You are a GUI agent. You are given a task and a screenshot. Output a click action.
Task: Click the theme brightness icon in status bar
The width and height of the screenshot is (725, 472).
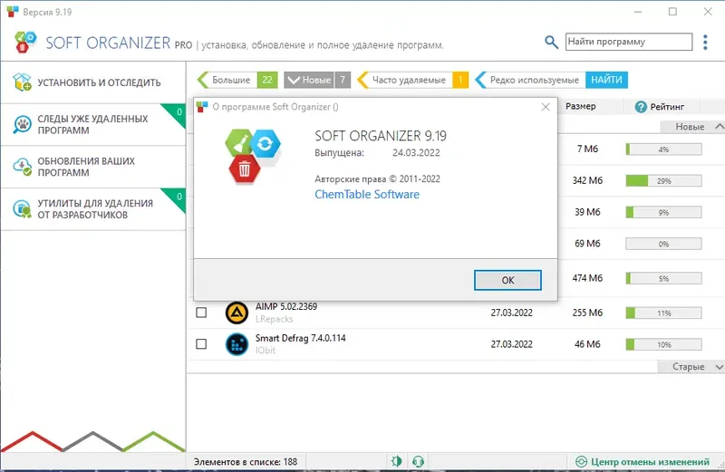pos(396,461)
